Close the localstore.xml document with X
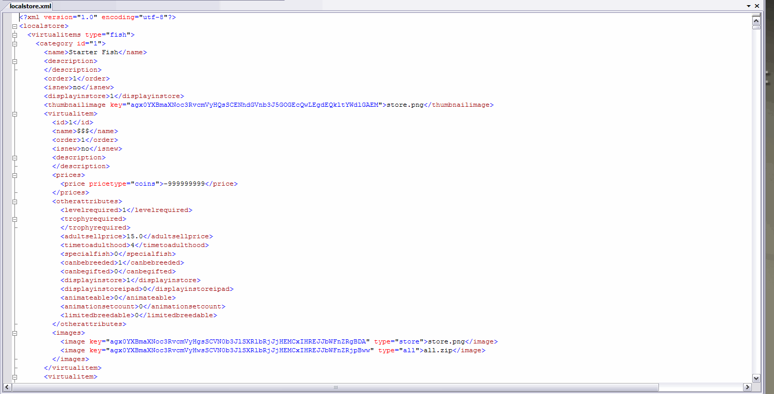This screenshot has width=774, height=394. tap(757, 6)
